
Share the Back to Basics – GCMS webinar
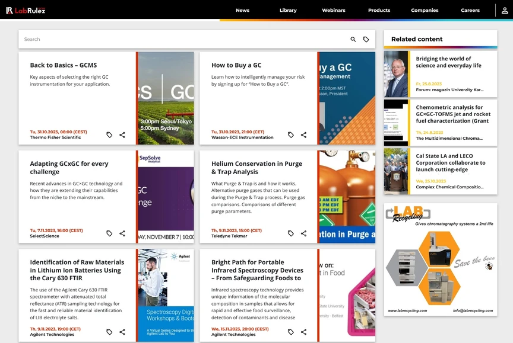point(122,135)
